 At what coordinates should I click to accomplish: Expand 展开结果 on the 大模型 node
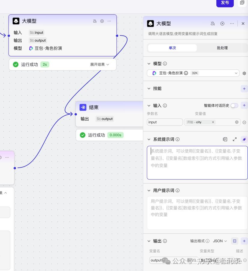pos(99,64)
